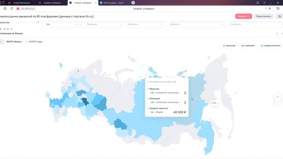
Task: Click the Средняя зарплата label in tooltip
Action: (159, 108)
